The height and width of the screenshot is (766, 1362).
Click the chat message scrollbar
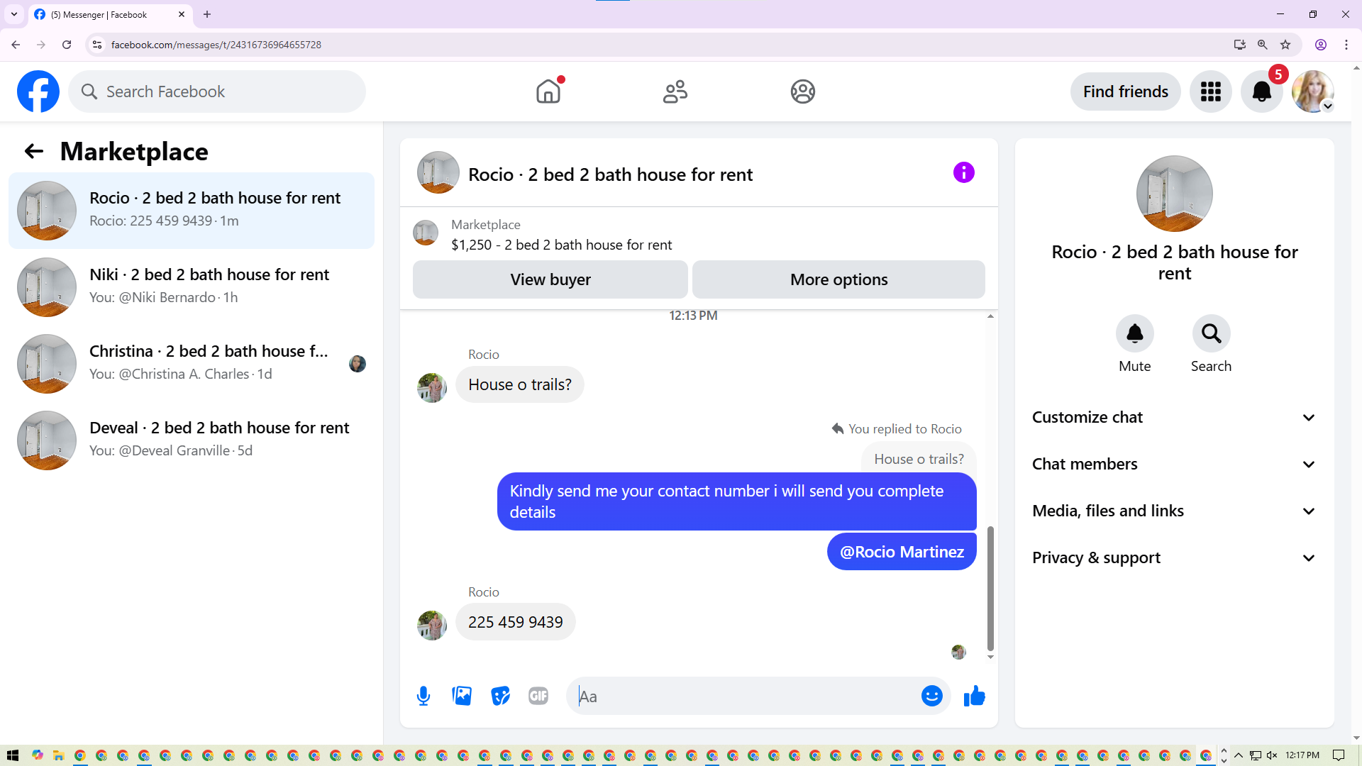coord(990,588)
